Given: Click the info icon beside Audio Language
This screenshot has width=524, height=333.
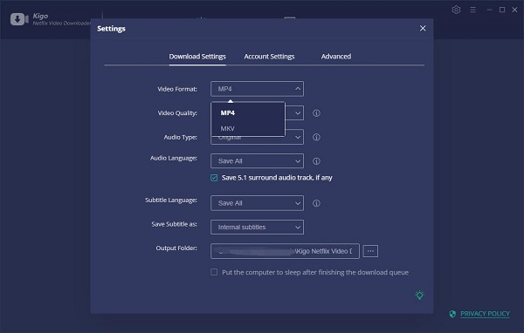Looking at the screenshot, I should pyautogui.click(x=316, y=161).
